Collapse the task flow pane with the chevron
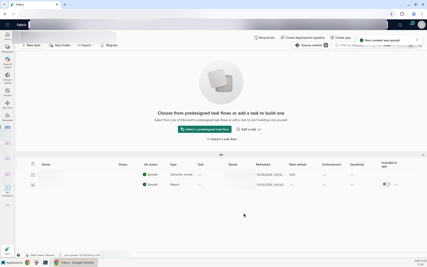This screenshot has height=267, width=427. 423,155
